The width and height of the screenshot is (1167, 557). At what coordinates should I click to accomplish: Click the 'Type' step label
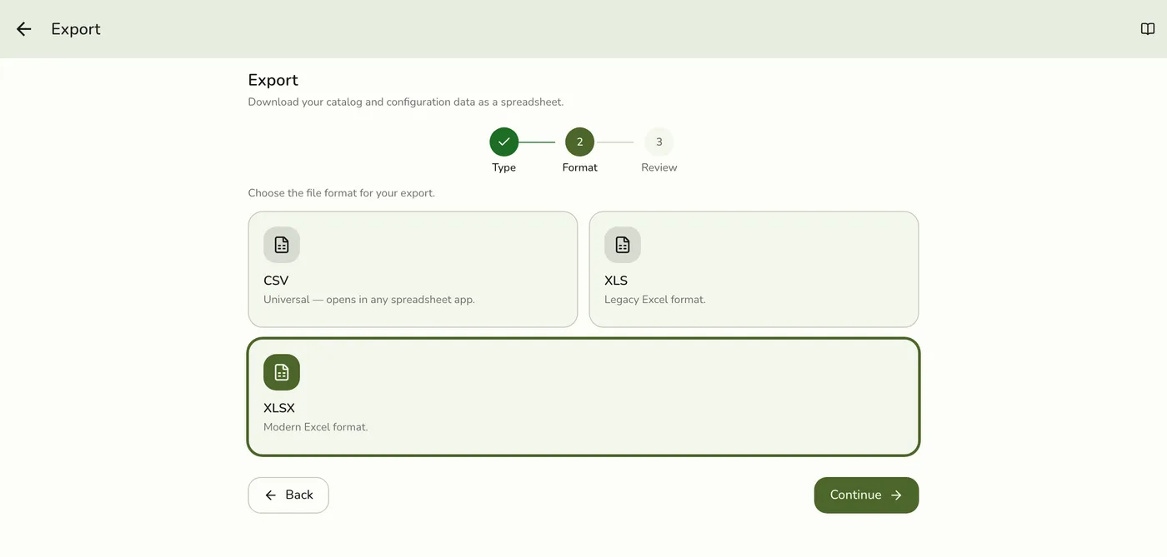[504, 167]
